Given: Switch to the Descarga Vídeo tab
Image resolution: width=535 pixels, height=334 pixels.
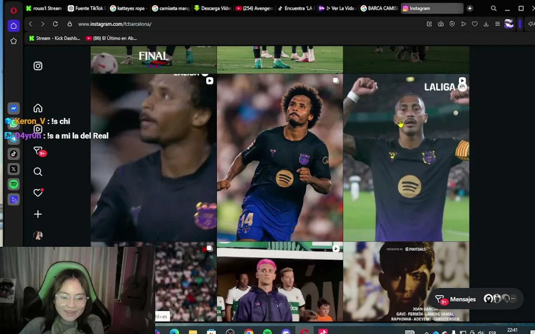Looking at the screenshot, I should pos(212,8).
